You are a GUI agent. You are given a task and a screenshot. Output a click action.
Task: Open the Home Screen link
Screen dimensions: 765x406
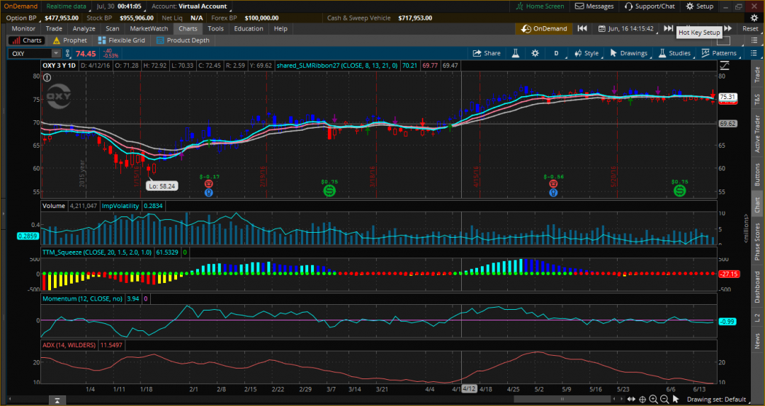[540, 6]
